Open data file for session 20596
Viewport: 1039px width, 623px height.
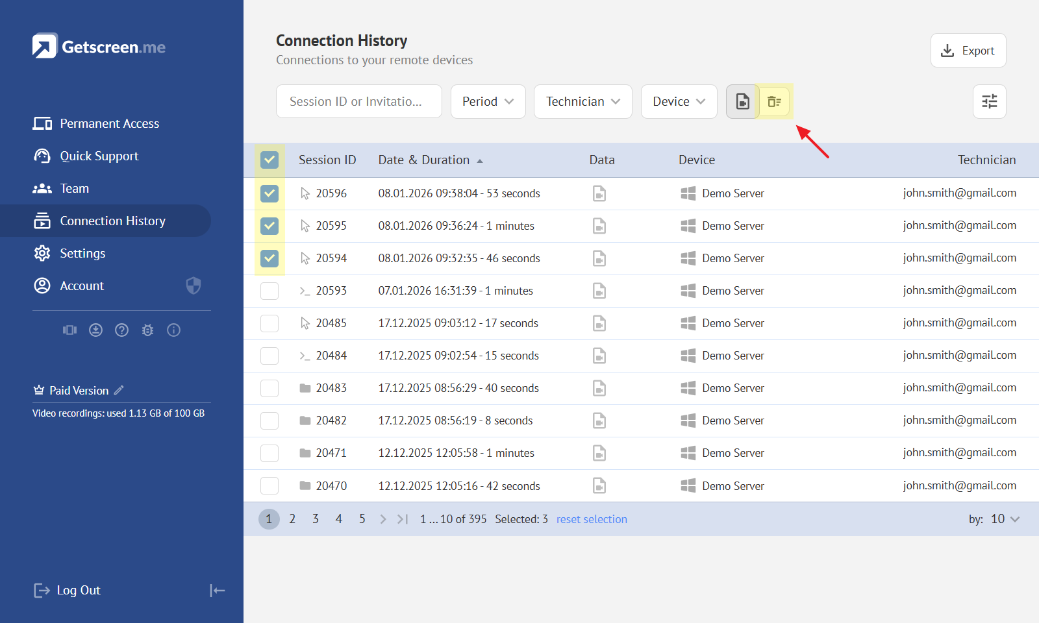(599, 193)
